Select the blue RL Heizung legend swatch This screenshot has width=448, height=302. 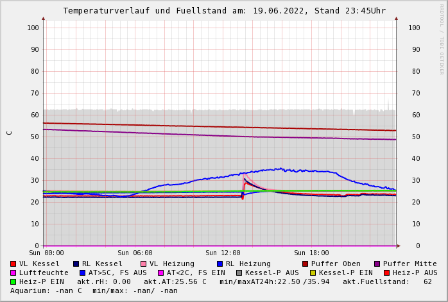220,264
